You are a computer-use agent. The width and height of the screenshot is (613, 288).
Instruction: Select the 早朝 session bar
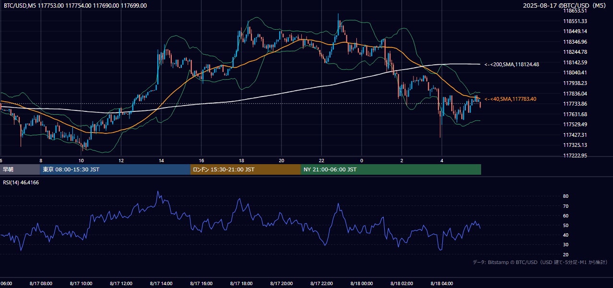(20, 169)
